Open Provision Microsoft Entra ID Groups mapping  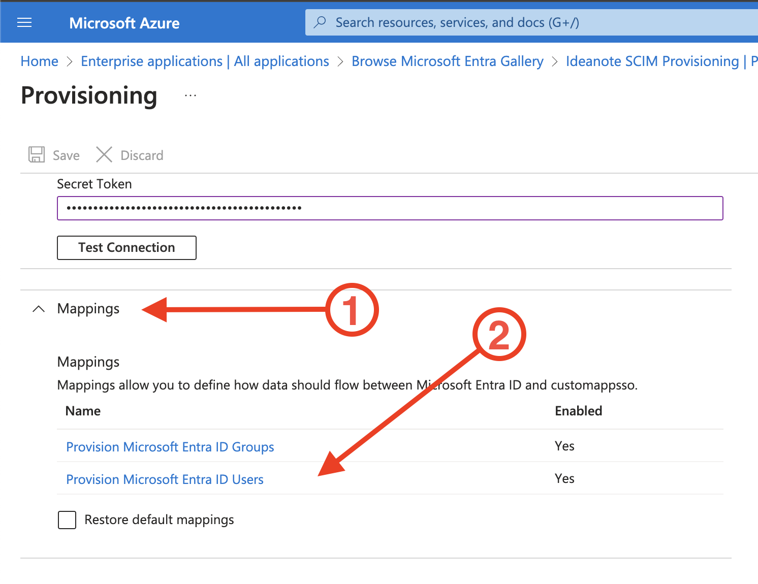(x=170, y=447)
